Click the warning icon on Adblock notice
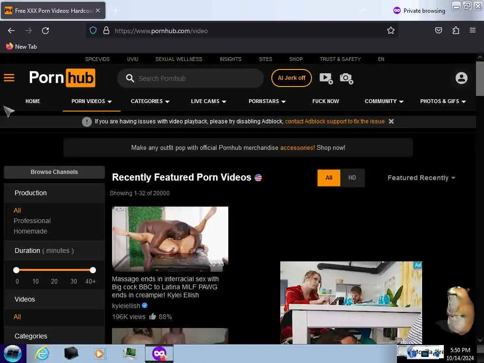Screen dimensions: 484x363 tap(87, 121)
